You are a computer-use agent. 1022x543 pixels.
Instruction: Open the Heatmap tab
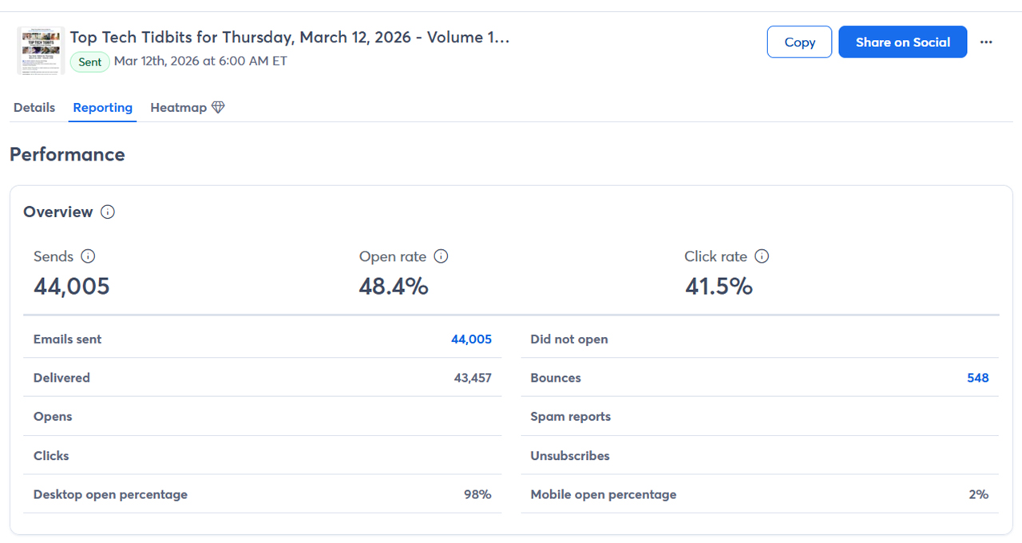[178, 108]
